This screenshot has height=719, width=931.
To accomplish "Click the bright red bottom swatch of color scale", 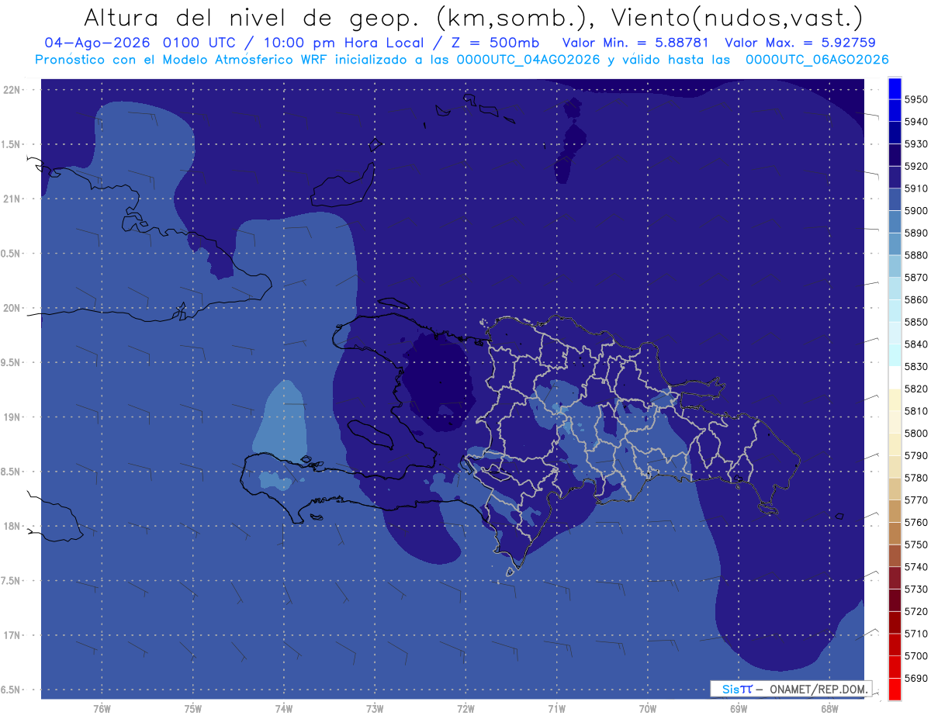I will (x=895, y=689).
